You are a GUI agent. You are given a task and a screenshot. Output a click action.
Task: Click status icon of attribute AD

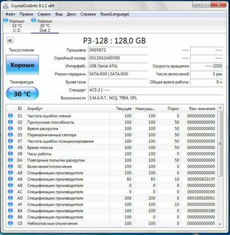pos(10,198)
